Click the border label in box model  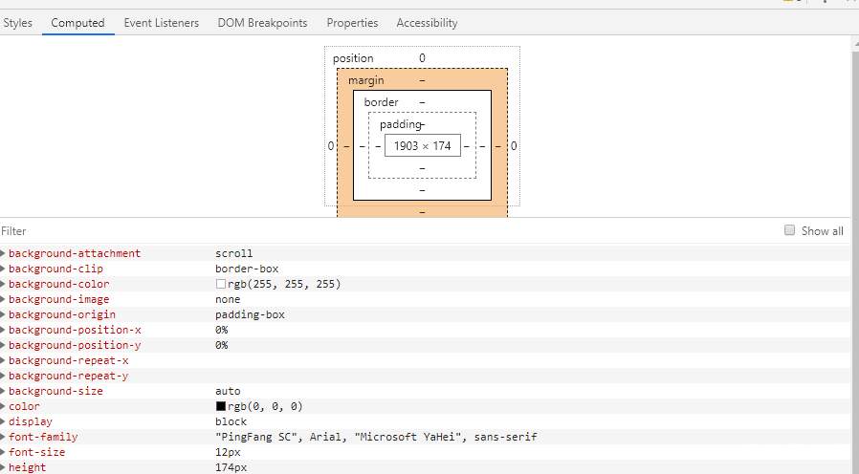pyautogui.click(x=381, y=102)
